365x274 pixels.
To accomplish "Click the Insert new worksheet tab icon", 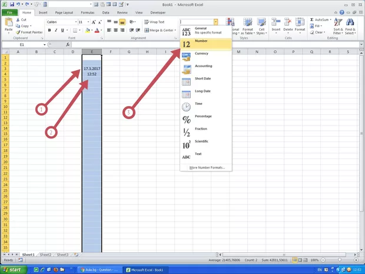I will pos(76,255).
